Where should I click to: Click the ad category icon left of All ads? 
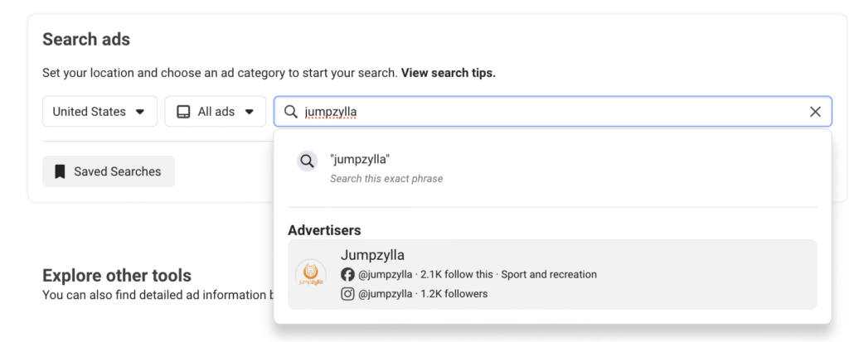coord(184,112)
